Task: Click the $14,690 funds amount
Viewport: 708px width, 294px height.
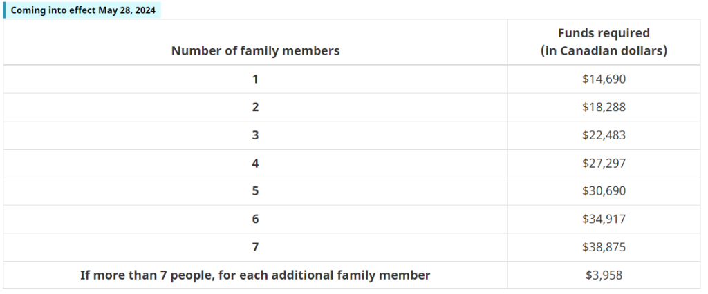Action: [x=604, y=79]
